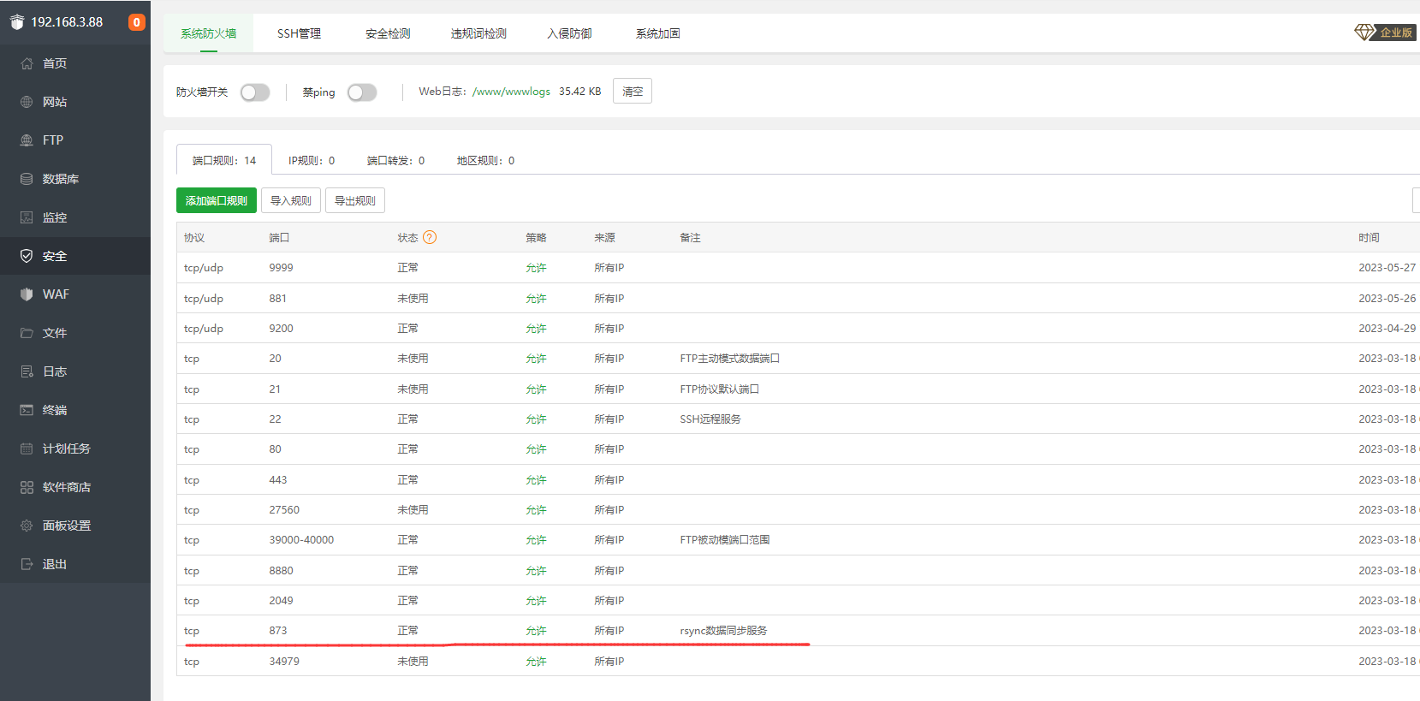The image size is (1420, 701).
Task: Switch to 系统加固 tab
Action: click(x=657, y=33)
